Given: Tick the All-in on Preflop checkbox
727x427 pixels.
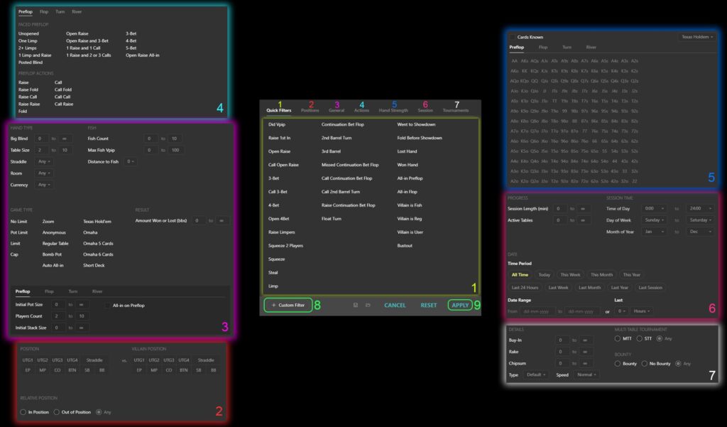Looking at the screenshot, I should tap(107, 305).
